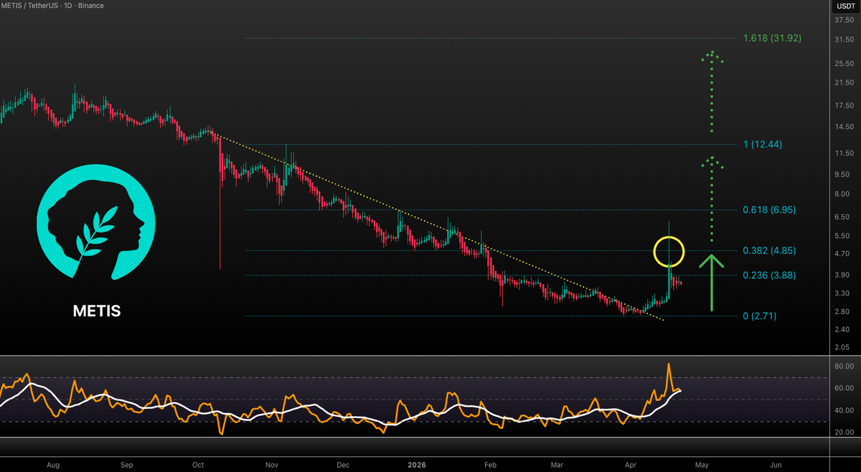This screenshot has height=472, width=861.
Task: Click the 21.50 price axis label
Action: [x=844, y=83]
